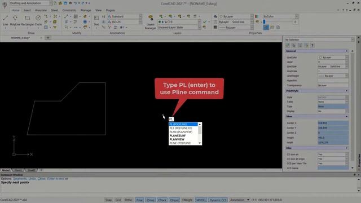
Task: Click the line weight icon beside ByLayer dropdown
Action: (215, 28)
